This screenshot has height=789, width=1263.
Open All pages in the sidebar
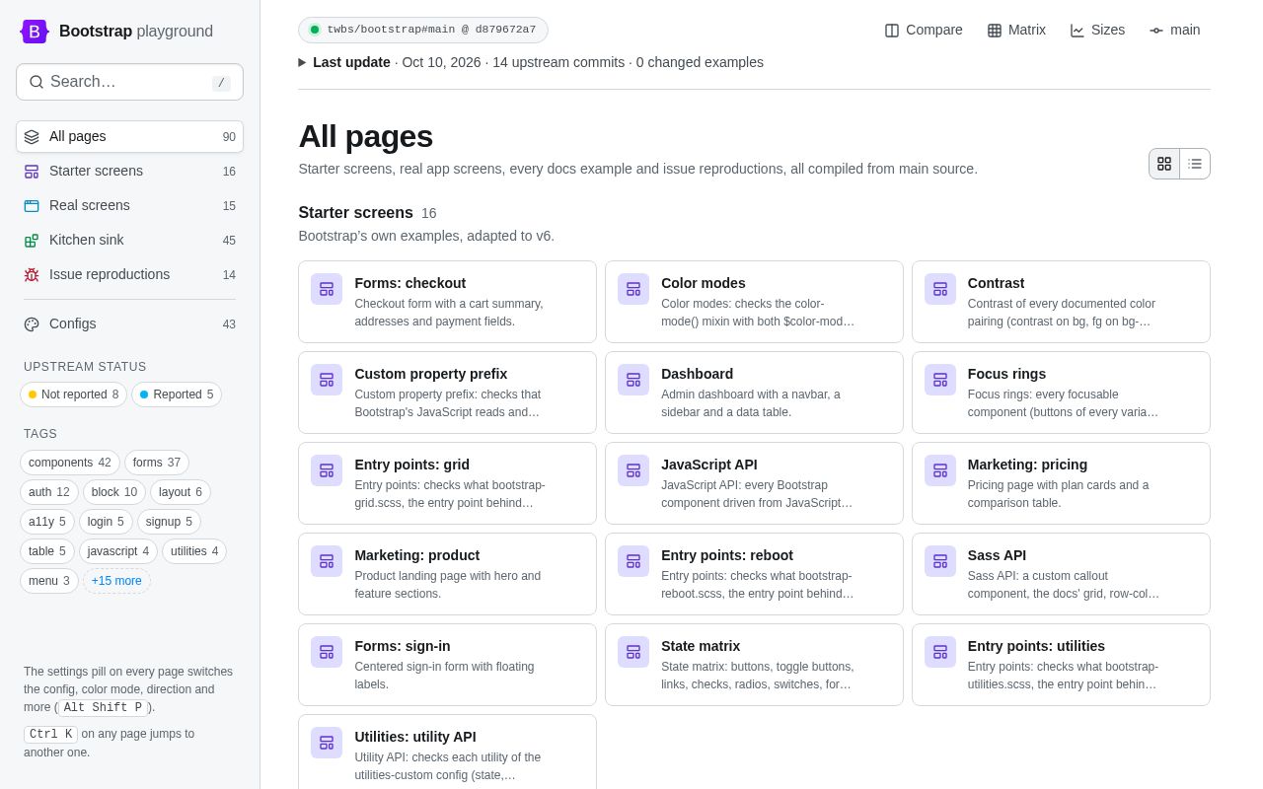coord(129,137)
